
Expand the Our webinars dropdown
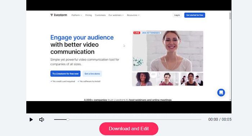click(x=116, y=15)
